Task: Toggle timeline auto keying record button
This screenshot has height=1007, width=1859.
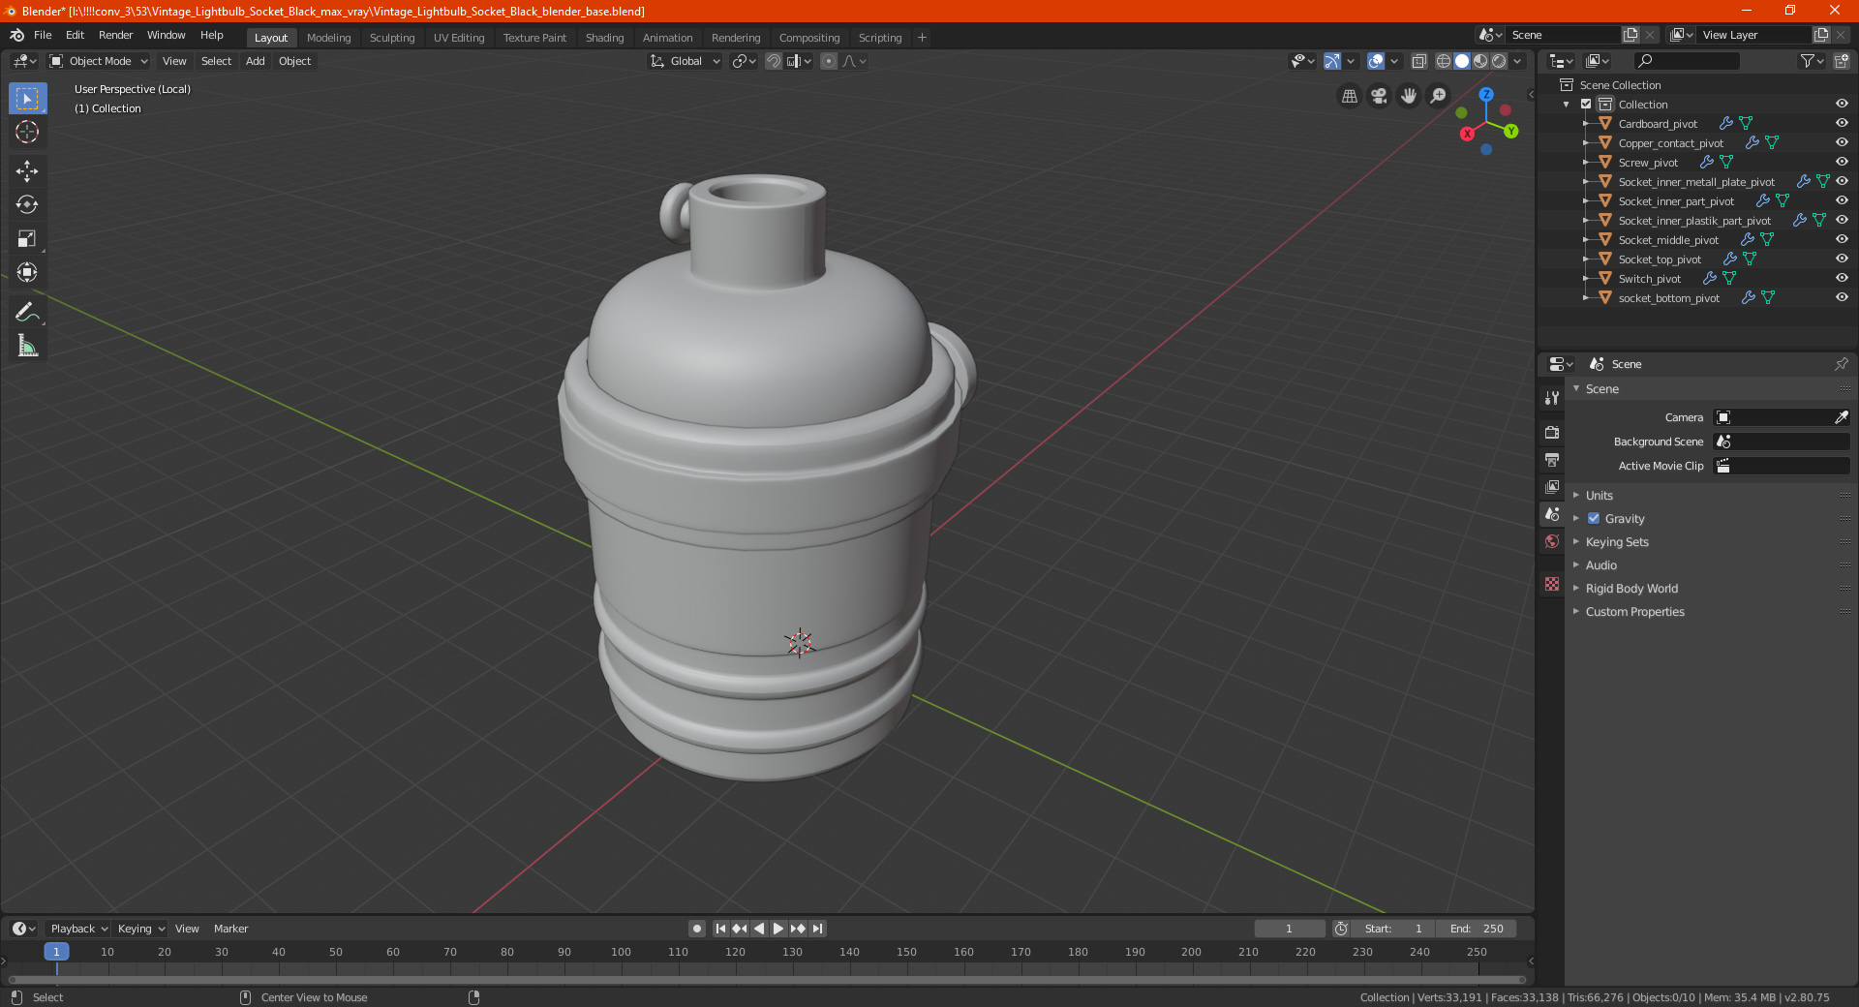Action: (697, 929)
